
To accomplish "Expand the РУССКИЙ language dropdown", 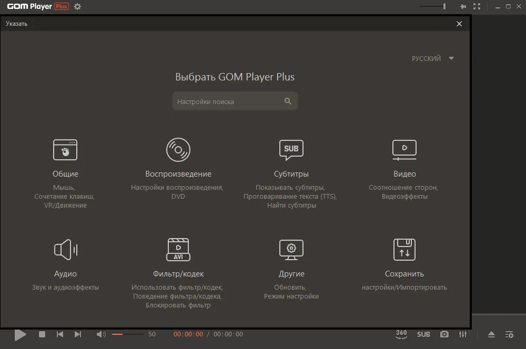I will click(x=432, y=58).
